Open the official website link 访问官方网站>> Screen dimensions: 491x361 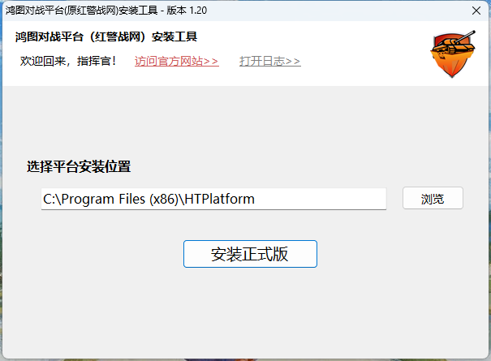tap(177, 61)
